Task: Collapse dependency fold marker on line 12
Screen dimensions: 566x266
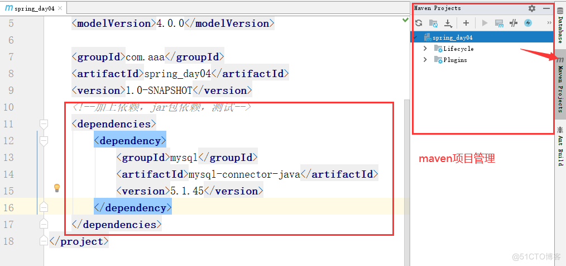Action: (44, 141)
